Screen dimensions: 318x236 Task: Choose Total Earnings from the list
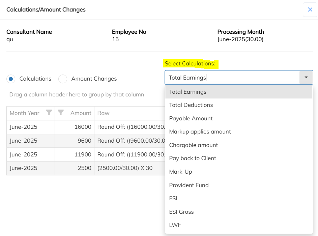(x=239, y=92)
